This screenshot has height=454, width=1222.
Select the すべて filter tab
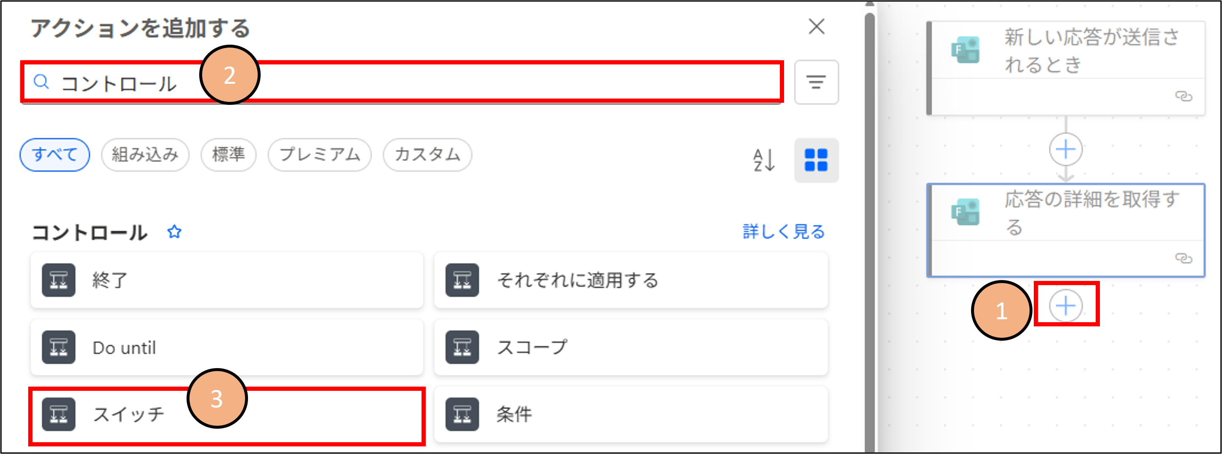click(x=55, y=155)
